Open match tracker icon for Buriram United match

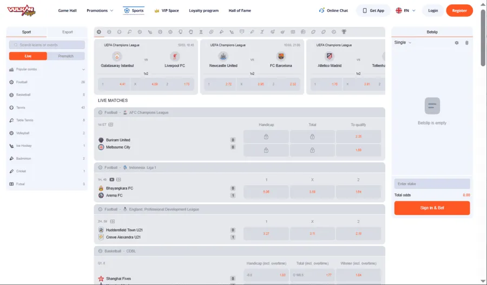[111, 125]
